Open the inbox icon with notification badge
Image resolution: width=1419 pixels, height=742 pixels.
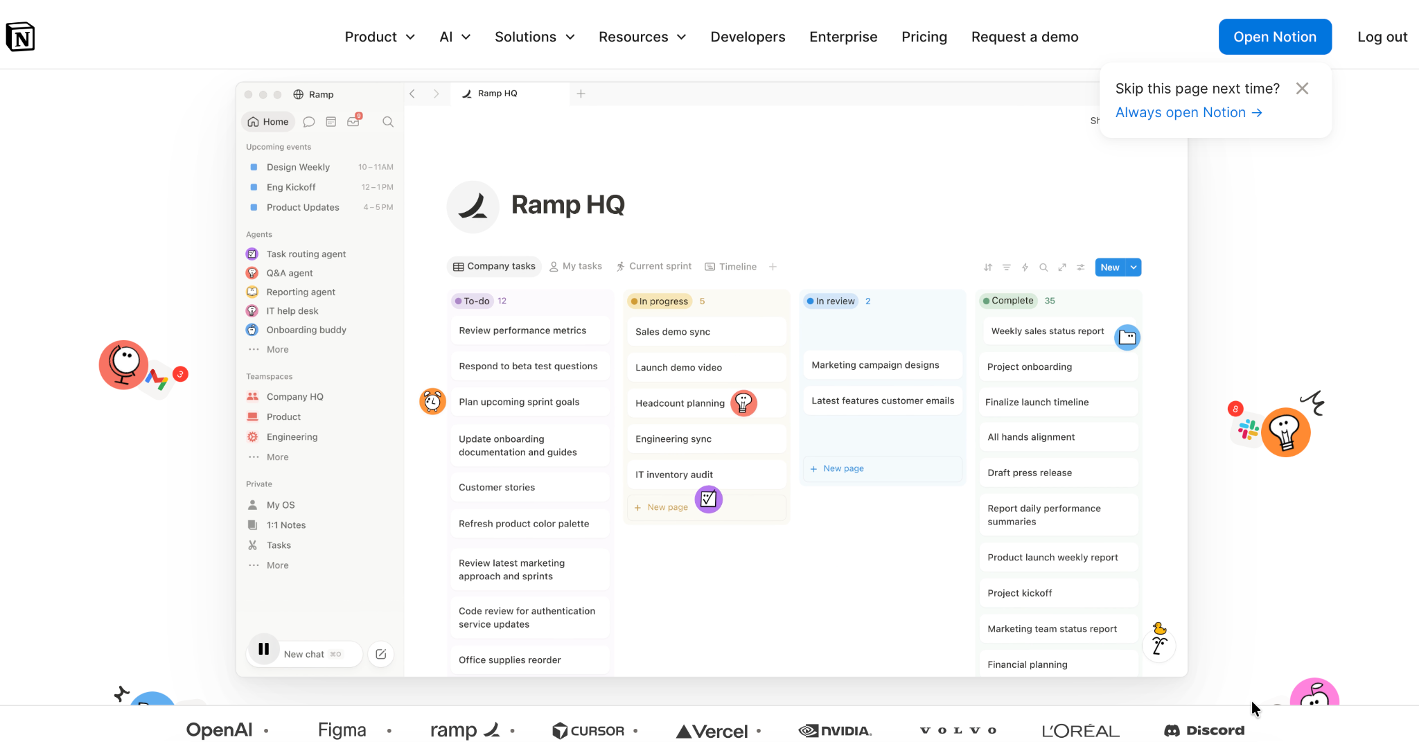click(x=354, y=121)
